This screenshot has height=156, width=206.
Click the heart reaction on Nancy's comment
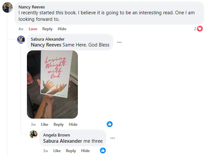200,29
